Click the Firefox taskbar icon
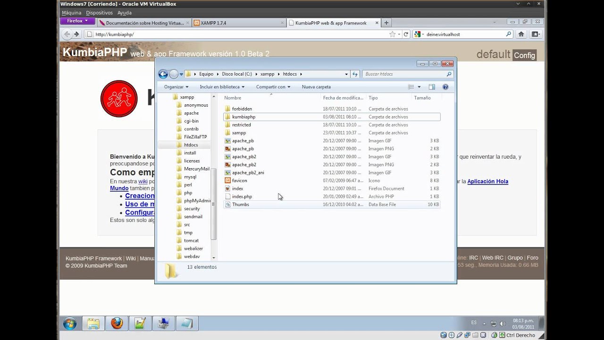This screenshot has width=604, height=340. pyautogui.click(x=117, y=323)
